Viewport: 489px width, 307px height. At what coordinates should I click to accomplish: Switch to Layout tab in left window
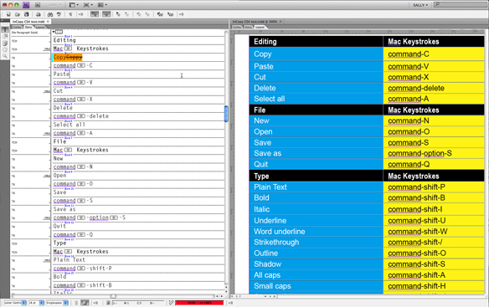pos(40,27)
